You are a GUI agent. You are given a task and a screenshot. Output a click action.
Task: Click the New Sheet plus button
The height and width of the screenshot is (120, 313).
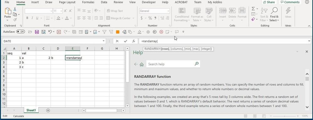coord(48,110)
